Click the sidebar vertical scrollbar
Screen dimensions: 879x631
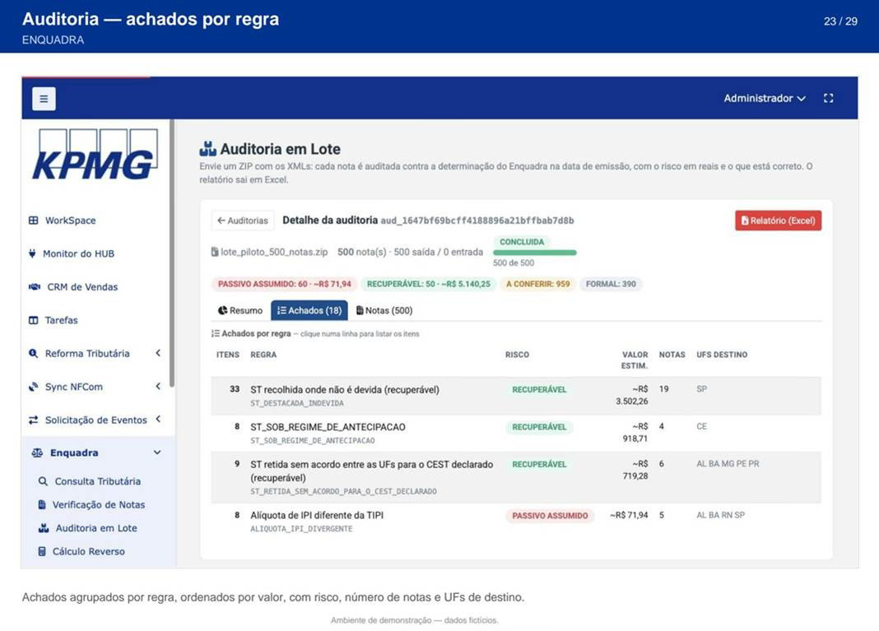point(172,253)
